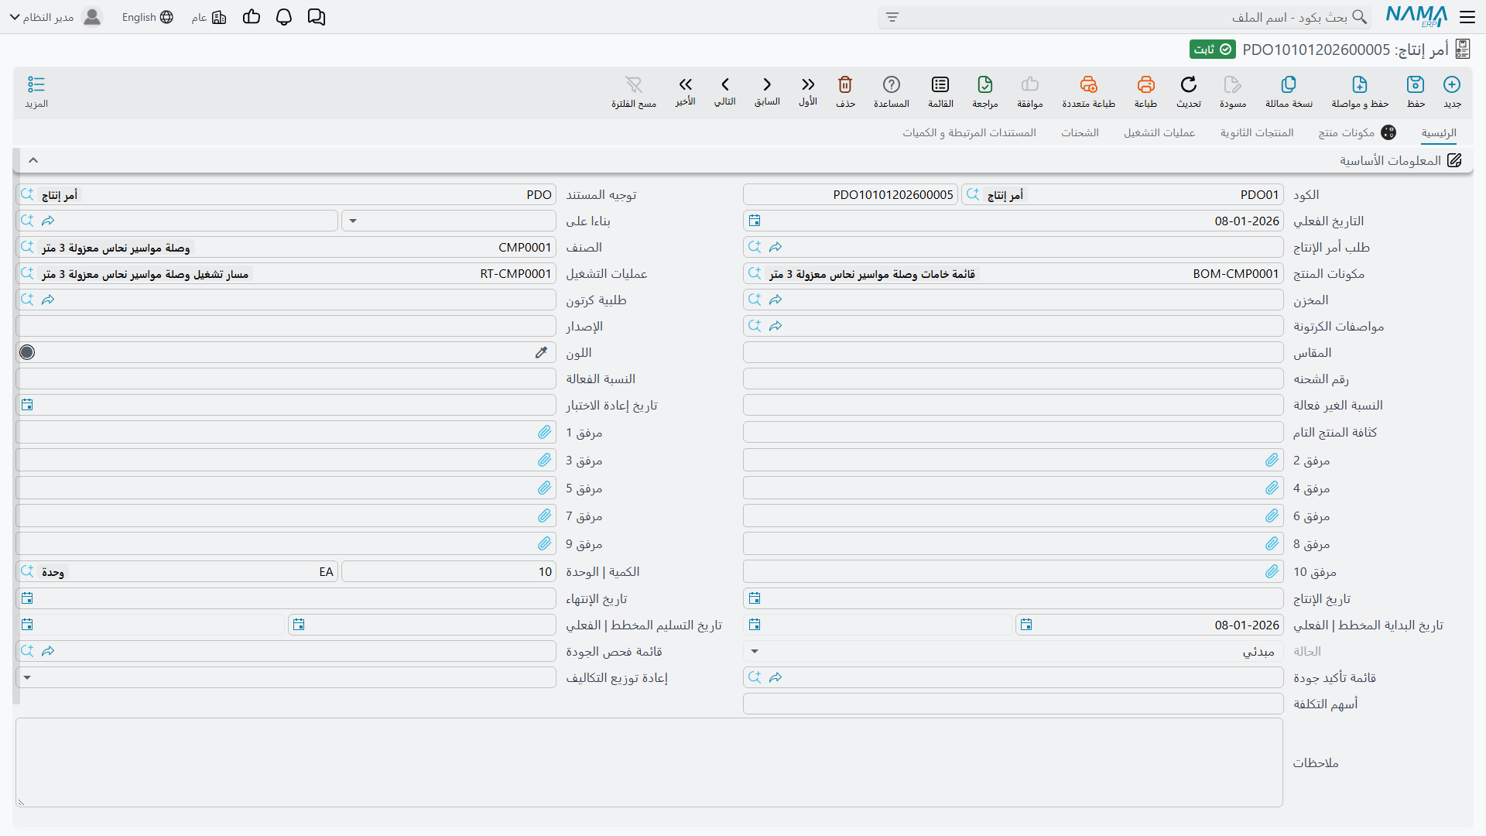Click the search by code field
This screenshot has width=1486, height=836.
pos(1124,17)
